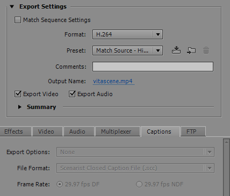230x196 pixels.
Task: Collapse the Export Settings section
Action: pos(12,7)
